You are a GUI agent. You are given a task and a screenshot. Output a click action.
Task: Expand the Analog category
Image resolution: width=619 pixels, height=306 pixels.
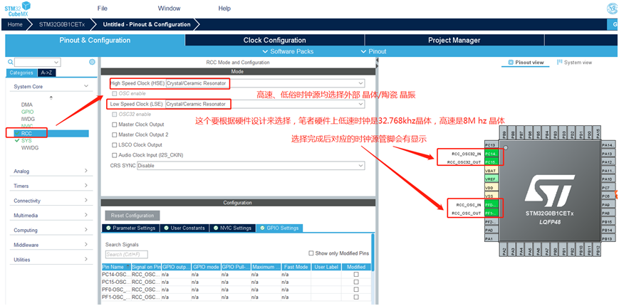point(51,171)
